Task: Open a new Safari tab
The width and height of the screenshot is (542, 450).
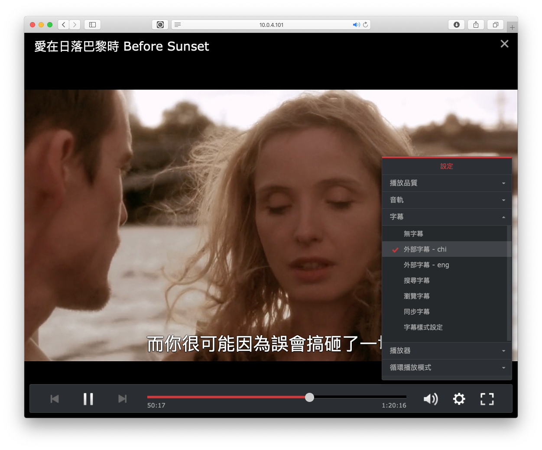Action: [512, 27]
